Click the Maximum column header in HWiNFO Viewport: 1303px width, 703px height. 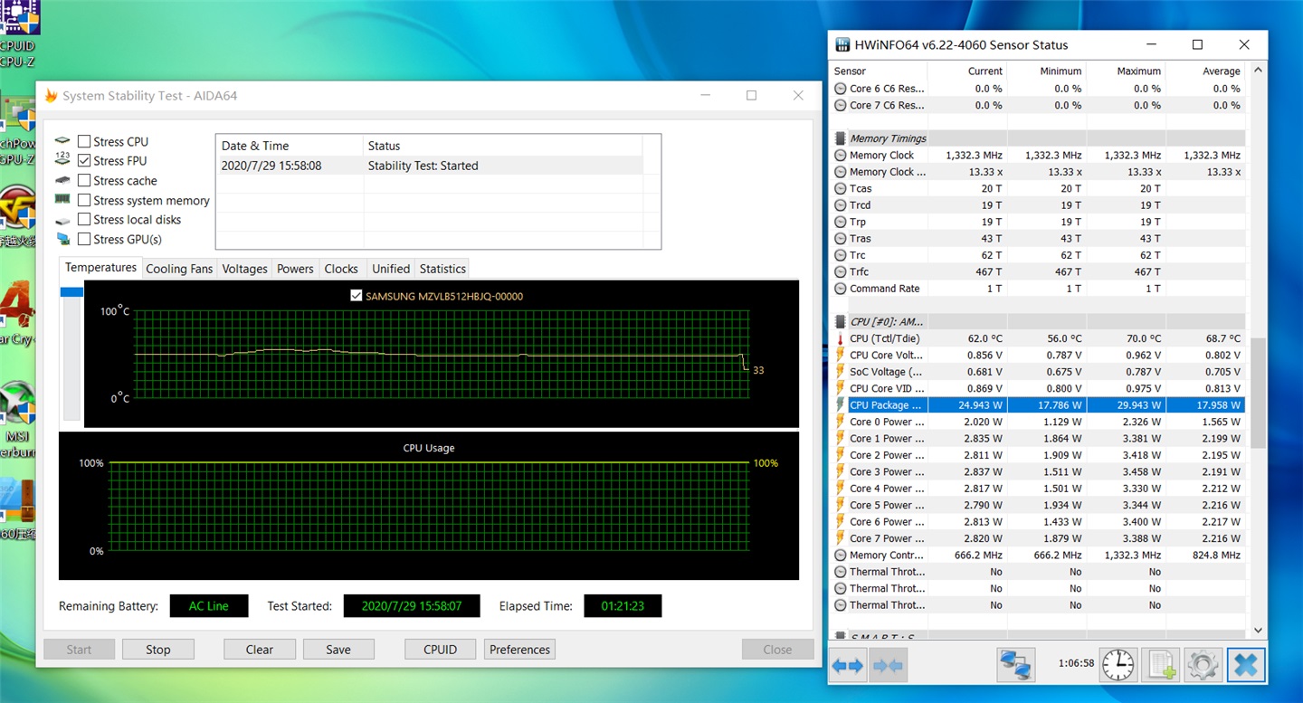(x=1126, y=71)
